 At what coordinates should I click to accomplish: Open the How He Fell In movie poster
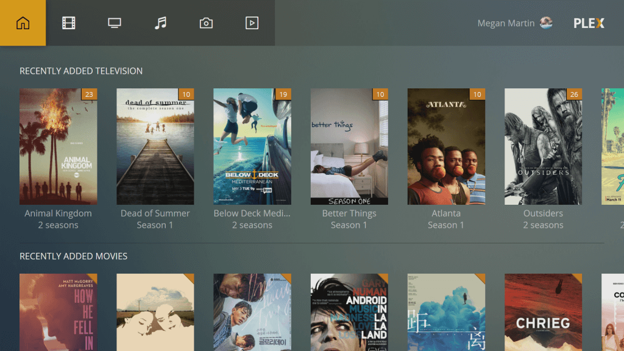(58, 312)
